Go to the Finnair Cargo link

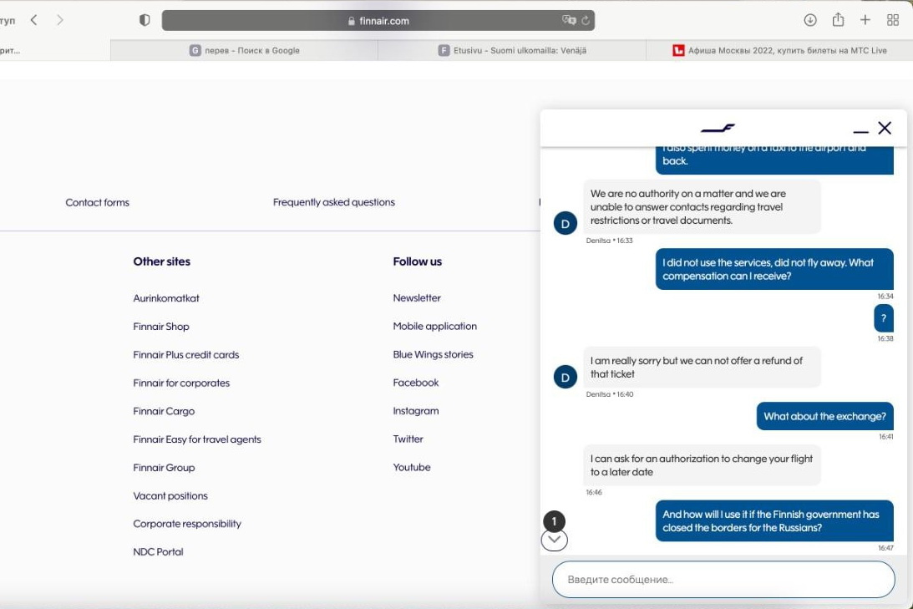[x=164, y=411]
